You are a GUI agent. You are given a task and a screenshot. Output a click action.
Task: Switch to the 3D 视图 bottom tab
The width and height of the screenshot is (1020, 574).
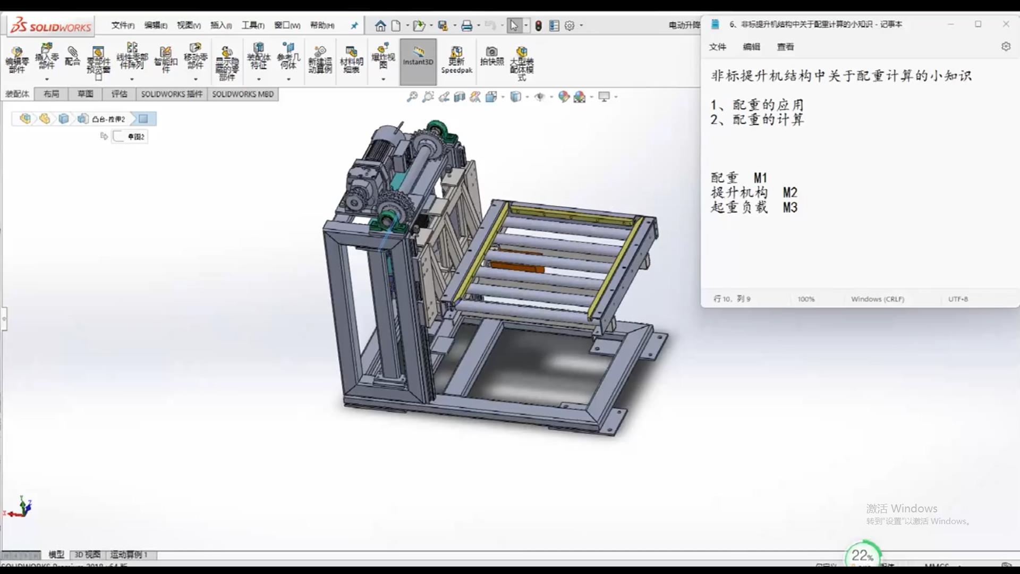[x=87, y=554]
